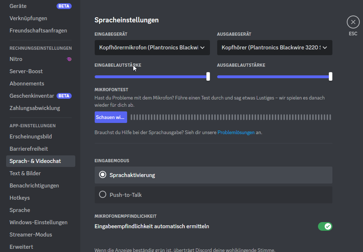Viewport: 363px width, 252px height.
Task: Open Erscheinungsbild settings page
Action: coord(31,137)
